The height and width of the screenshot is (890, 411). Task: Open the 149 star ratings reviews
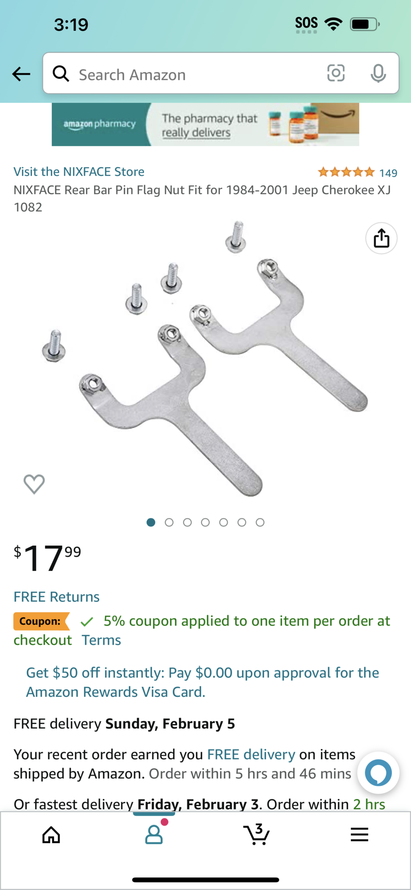[357, 173]
